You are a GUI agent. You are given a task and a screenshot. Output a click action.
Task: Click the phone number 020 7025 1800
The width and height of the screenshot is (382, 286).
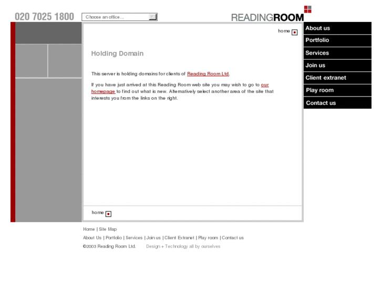pos(44,17)
